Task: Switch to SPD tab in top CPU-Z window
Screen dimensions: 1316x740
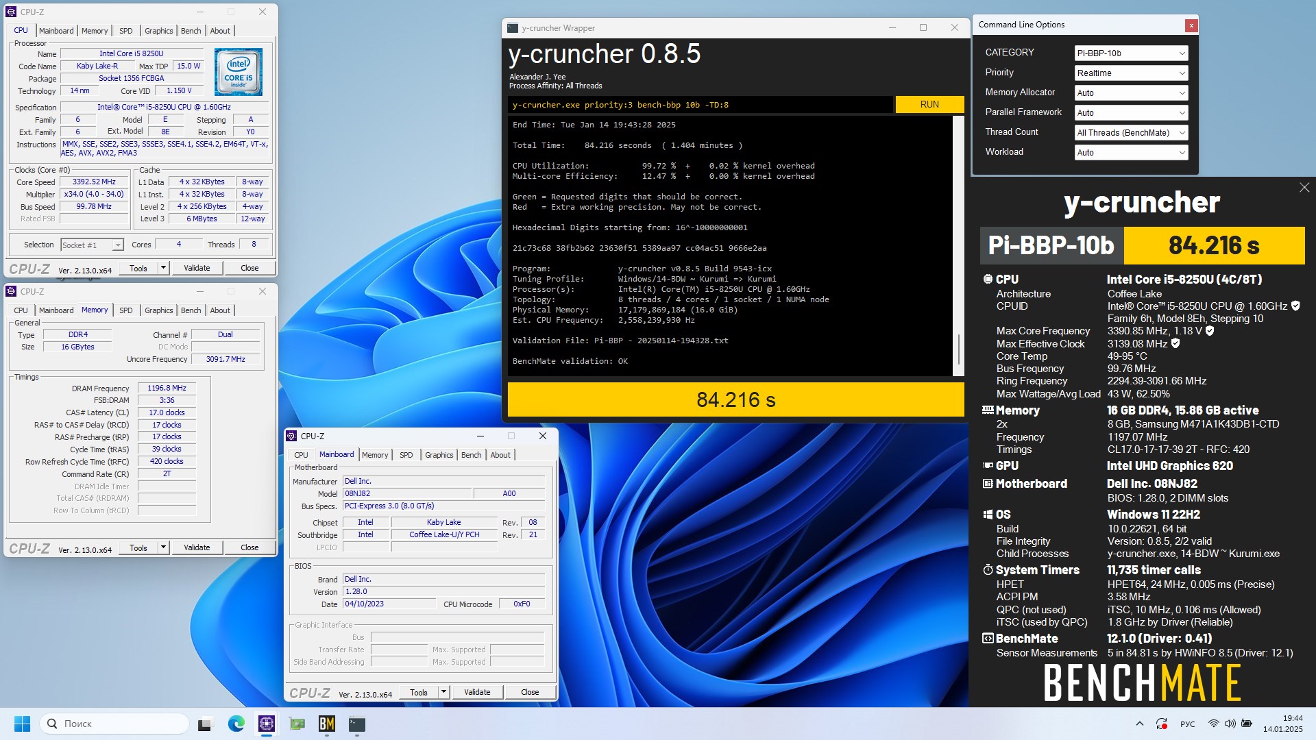Action: coord(126,31)
